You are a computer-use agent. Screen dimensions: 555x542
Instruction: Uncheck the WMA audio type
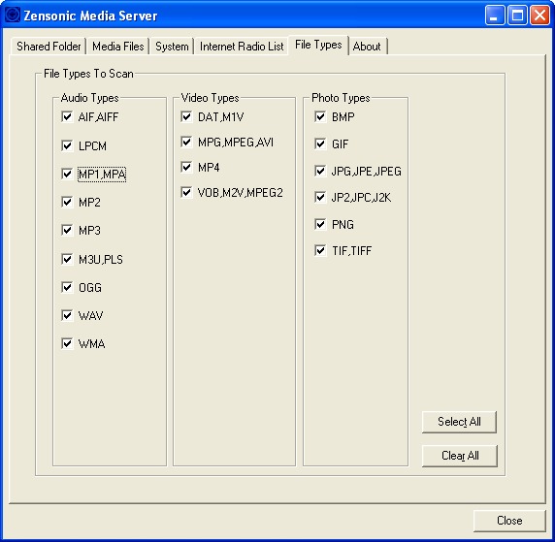(x=67, y=343)
